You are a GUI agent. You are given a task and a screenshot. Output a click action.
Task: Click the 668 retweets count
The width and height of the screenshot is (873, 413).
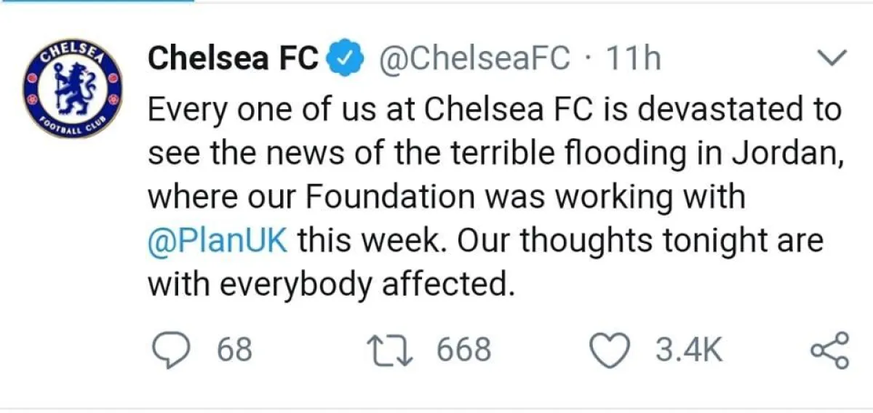click(x=464, y=350)
